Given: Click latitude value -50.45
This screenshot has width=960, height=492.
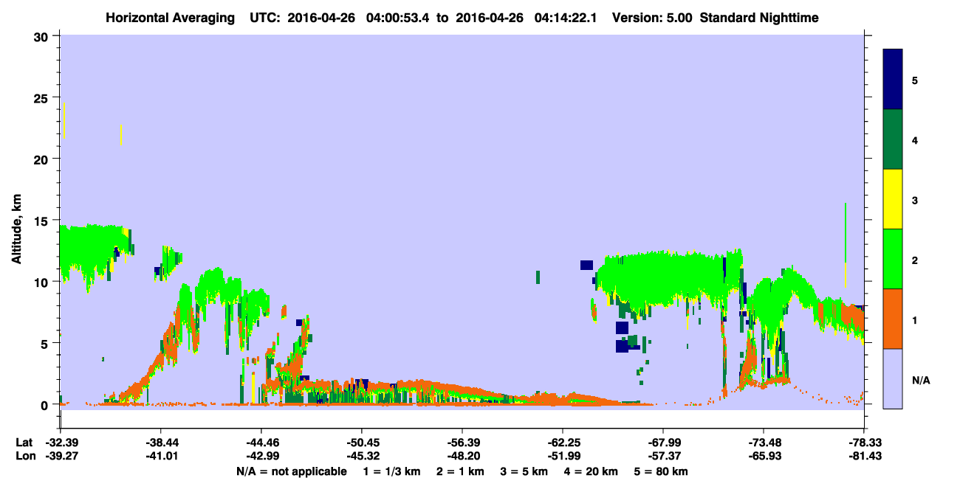Looking at the screenshot, I should [362, 443].
